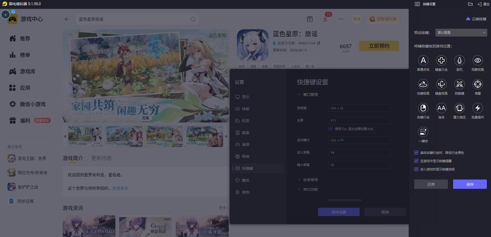This screenshot has height=237, width=491.
Task: Click the 查看更多 link
Action: tap(120, 188)
